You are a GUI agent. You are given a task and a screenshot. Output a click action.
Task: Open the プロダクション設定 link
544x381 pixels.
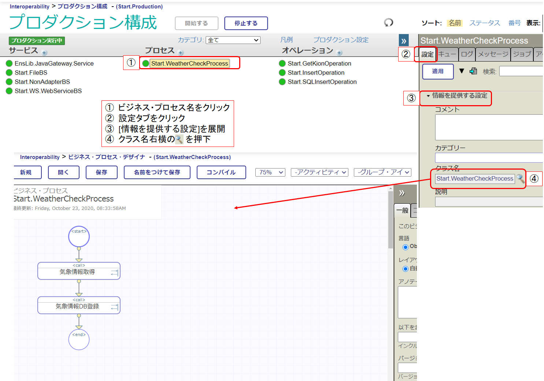coord(341,40)
